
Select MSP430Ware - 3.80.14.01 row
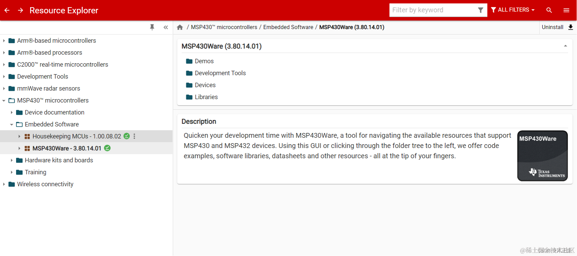(86, 148)
